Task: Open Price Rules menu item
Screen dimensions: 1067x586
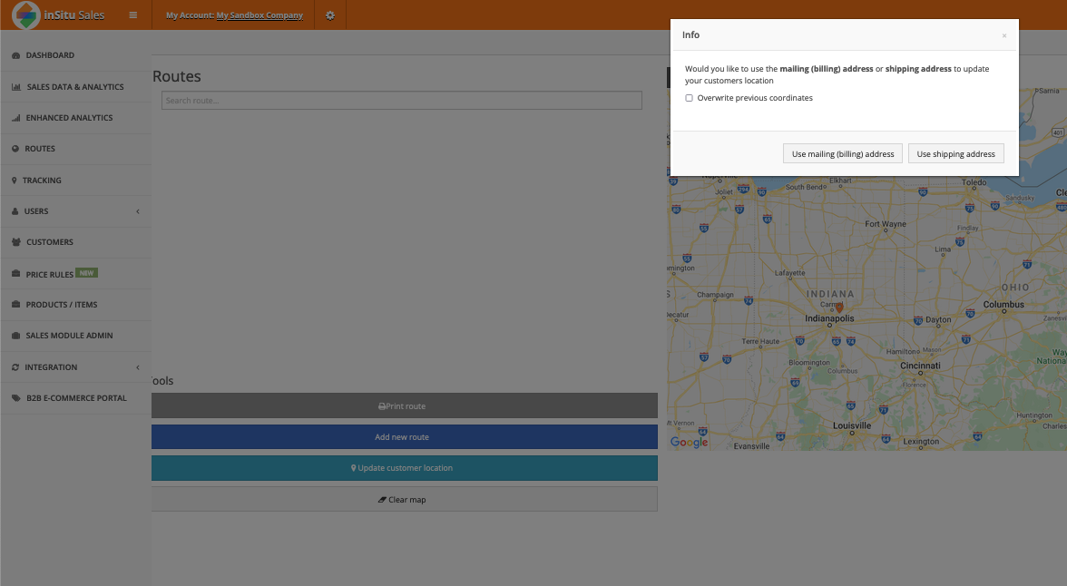Action: point(50,274)
